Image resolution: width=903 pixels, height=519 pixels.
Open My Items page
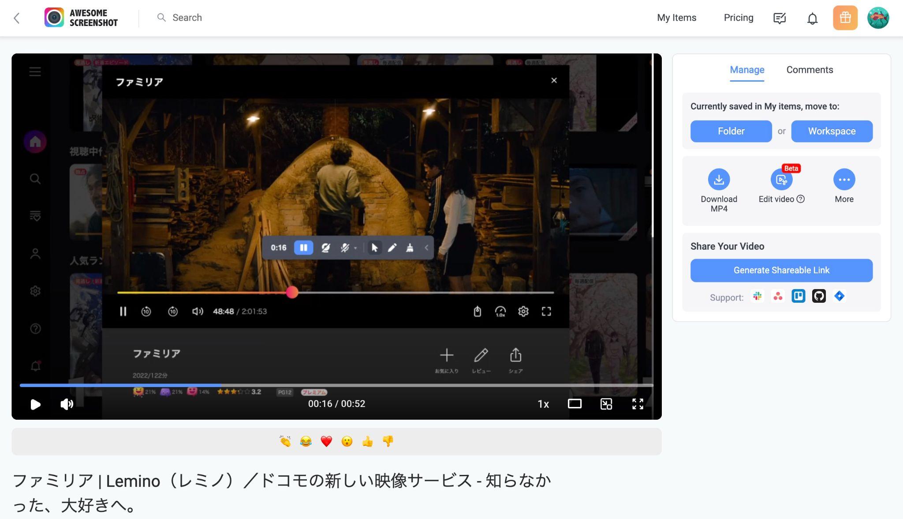[x=676, y=18]
